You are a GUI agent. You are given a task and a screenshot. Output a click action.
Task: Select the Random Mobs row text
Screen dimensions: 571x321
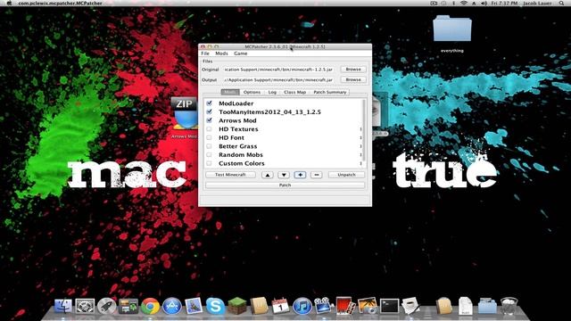(x=241, y=154)
